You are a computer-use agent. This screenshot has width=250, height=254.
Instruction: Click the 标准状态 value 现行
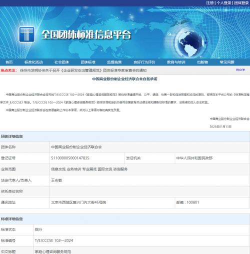[x=38, y=229]
